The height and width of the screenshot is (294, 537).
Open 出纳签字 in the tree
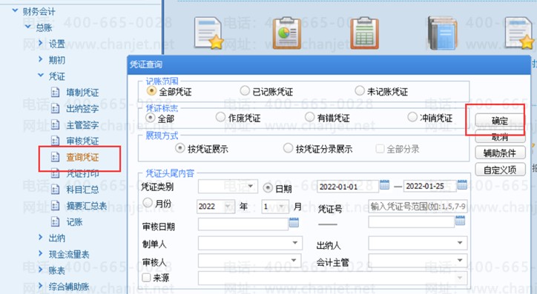[x=82, y=109]
